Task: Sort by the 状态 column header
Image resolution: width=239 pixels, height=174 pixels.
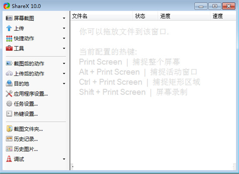Action: (x=145, y=16)
